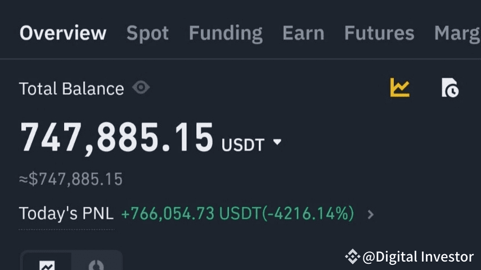Switch to the Spot tab
Screen dimensions: 481x270
(x=147, y=33)
